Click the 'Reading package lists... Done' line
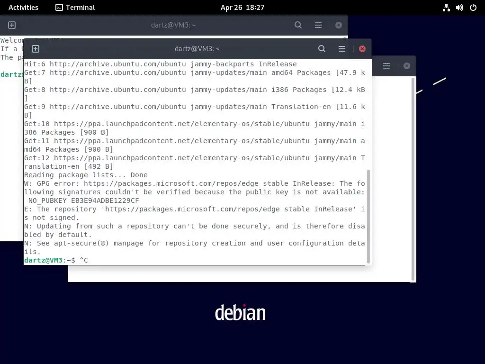Viewport: 485px width, 364px height. pyautogui.click(x=86, y=175)
